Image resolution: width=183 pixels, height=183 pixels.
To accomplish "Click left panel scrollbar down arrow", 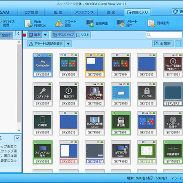I will [x=19, y=130].
